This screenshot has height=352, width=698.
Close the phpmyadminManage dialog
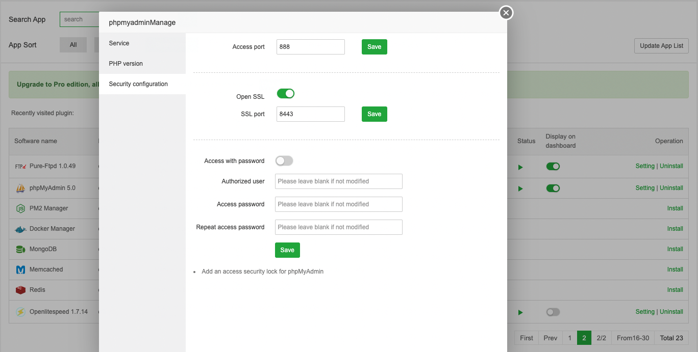(506, 13)
